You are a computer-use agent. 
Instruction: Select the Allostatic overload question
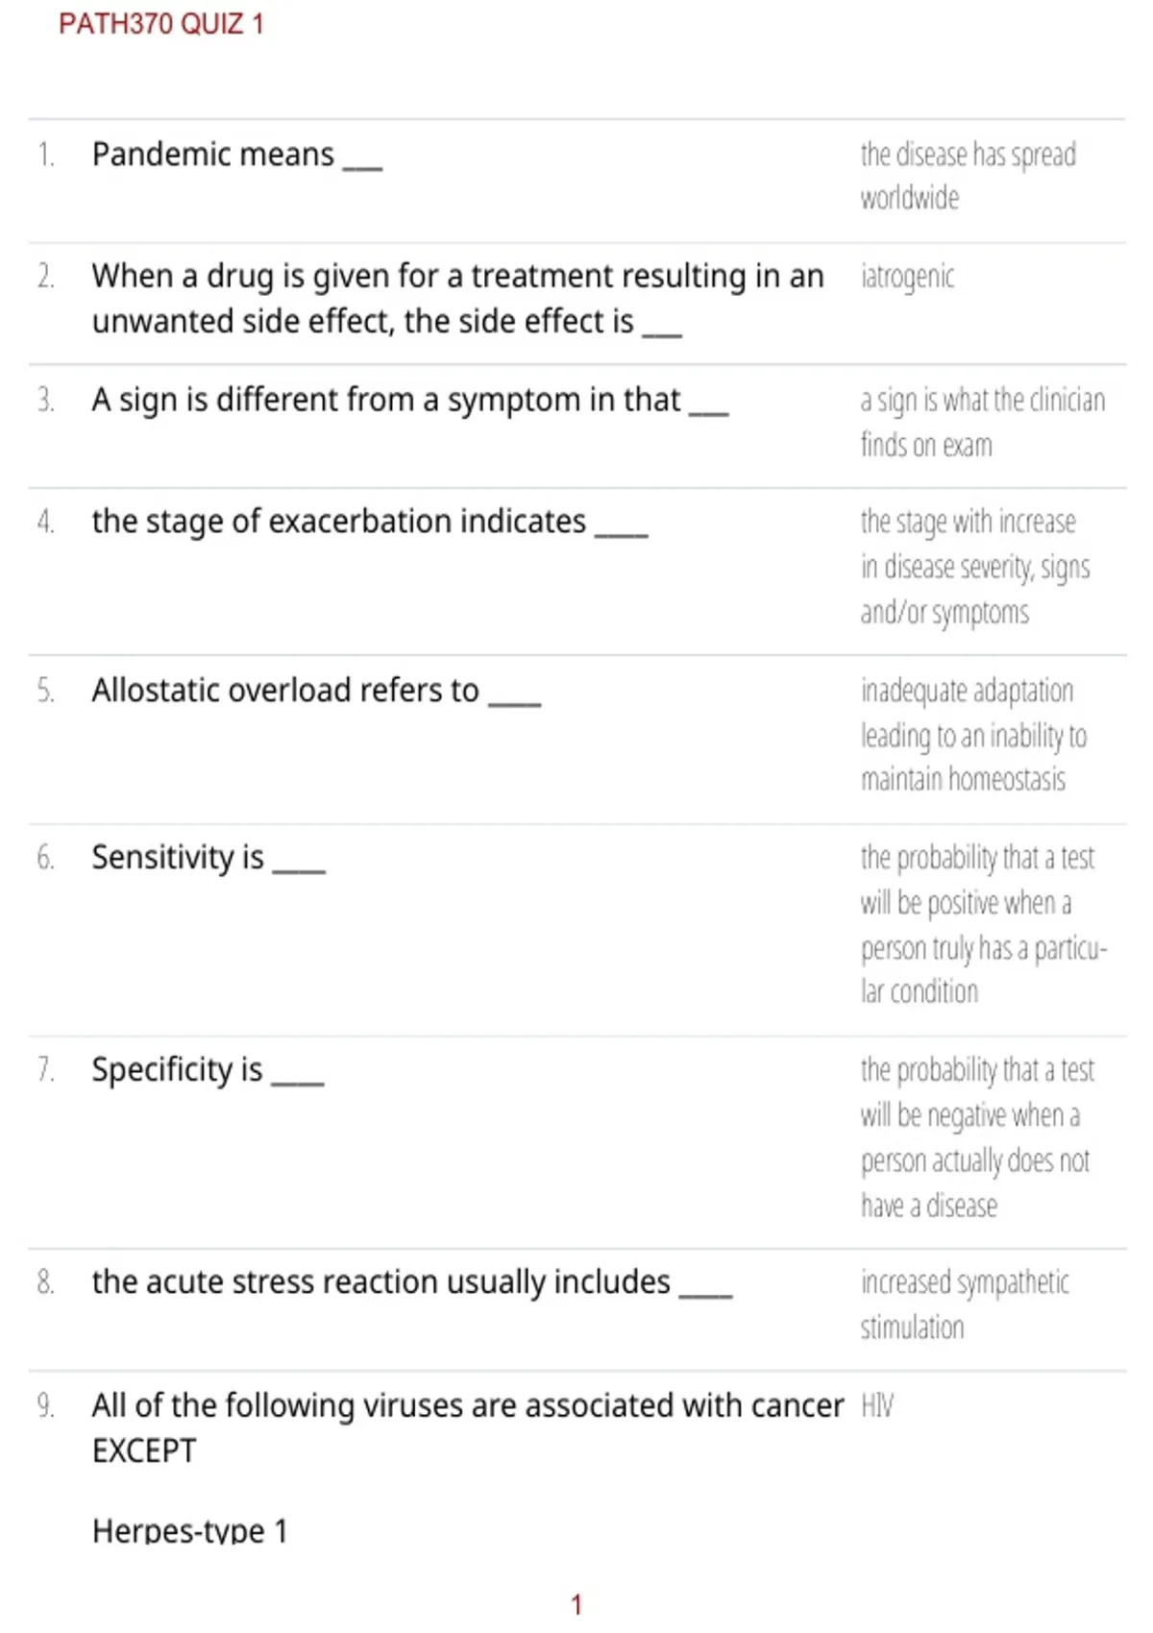click(x=316, y=691)
